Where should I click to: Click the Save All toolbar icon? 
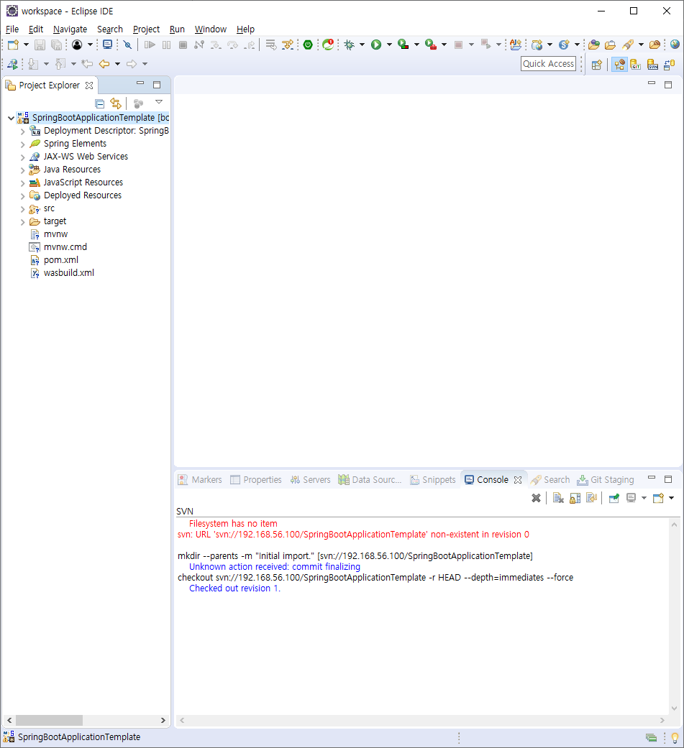pyautogui.click(x=57, y=45)
